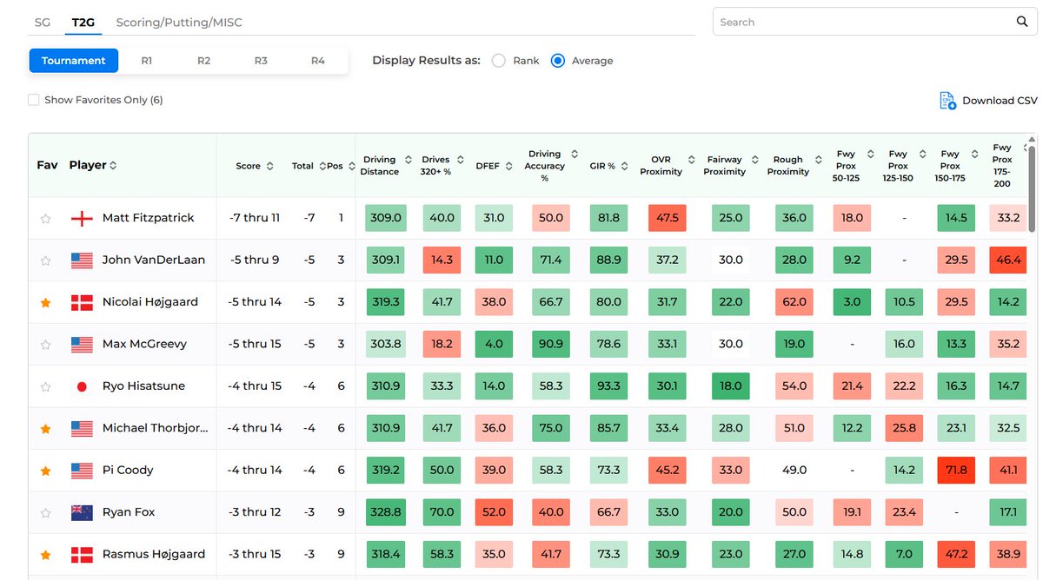Download CSV of the table
This screenshot has width=1043, height=580.
click(x=988, y=101)
